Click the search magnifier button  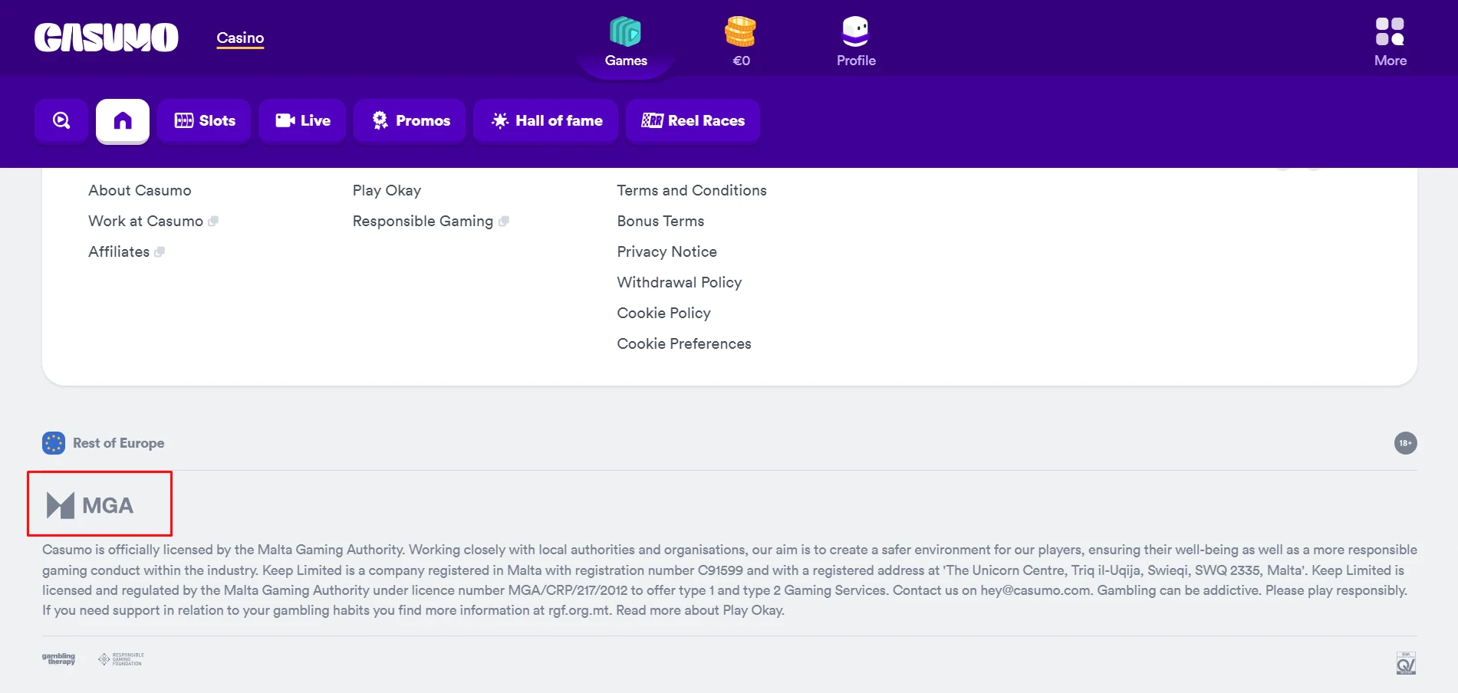coord(61,120)
